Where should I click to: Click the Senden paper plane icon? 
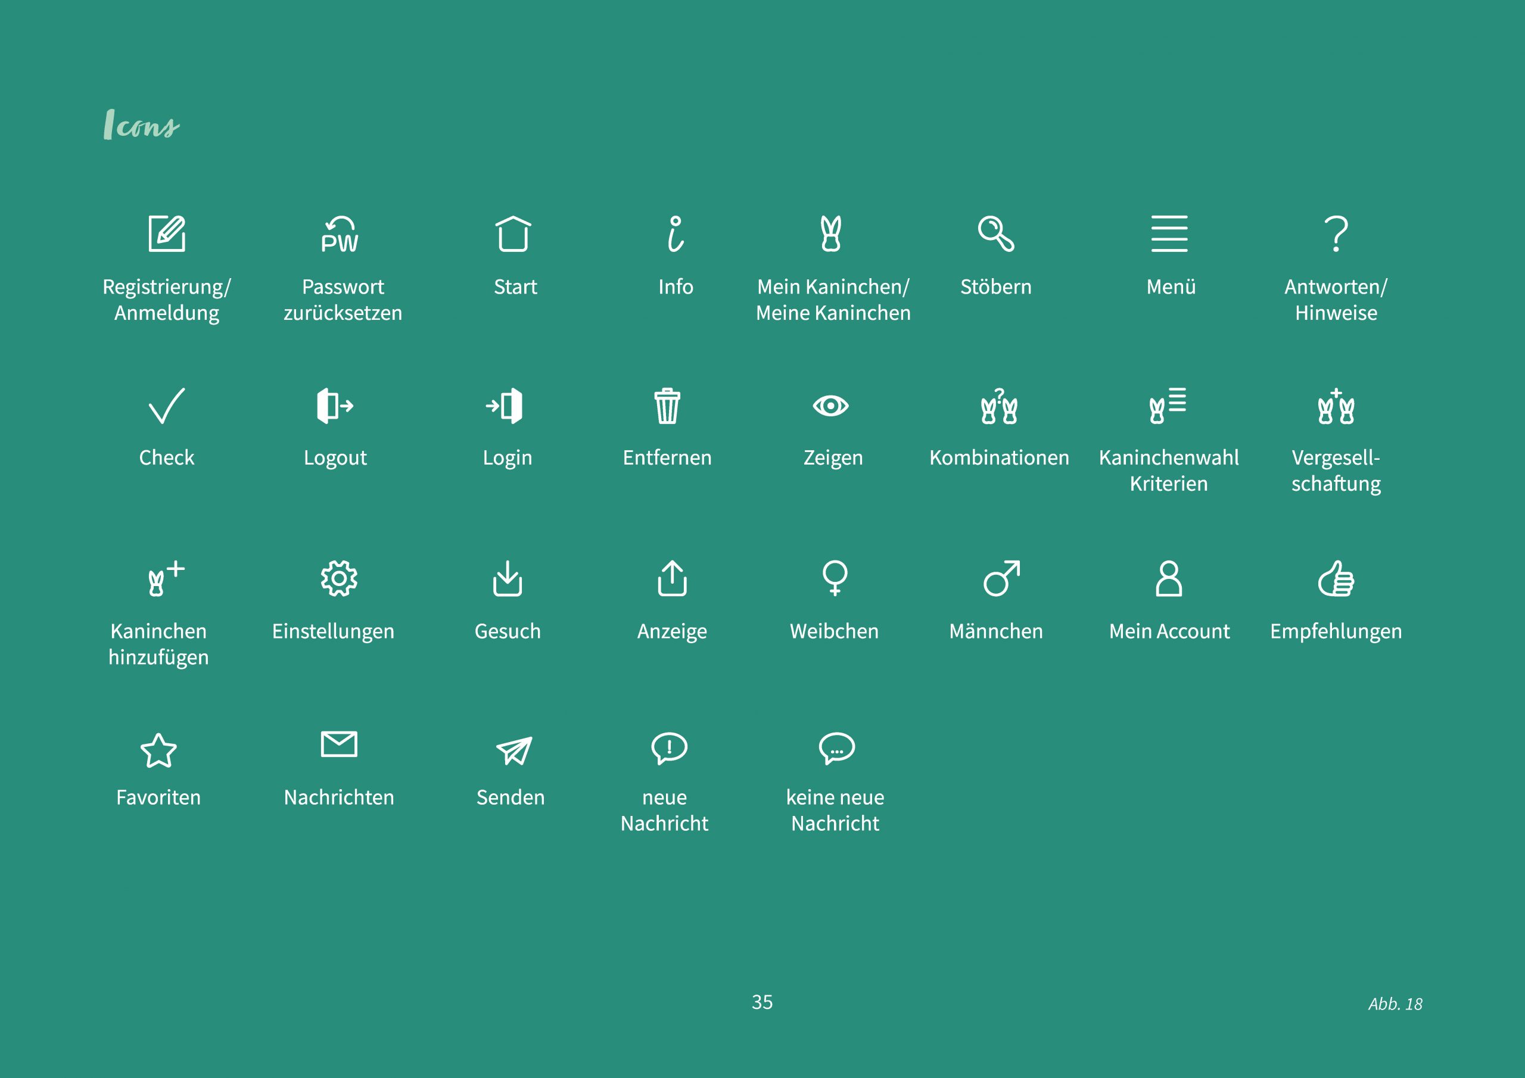click(514, 750)
